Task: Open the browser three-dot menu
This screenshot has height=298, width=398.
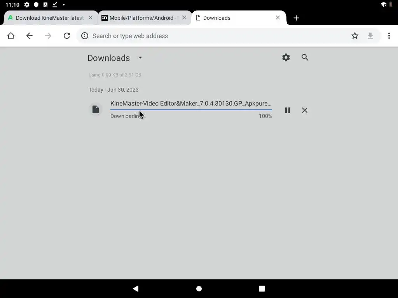Action: pyautogui.click(x=389, y=36)
